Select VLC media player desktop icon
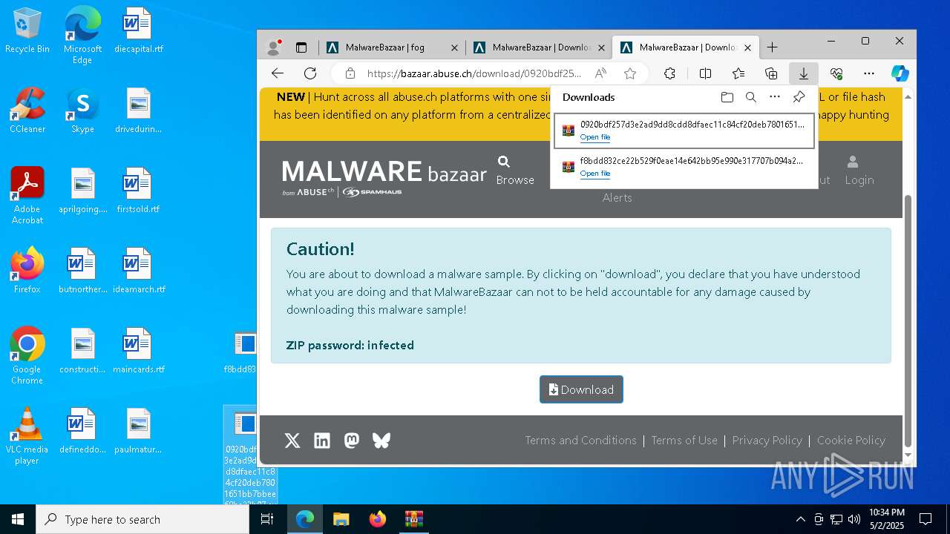This screenshot has height=534, width=950. pyautogui.click(x=27, y=436)
